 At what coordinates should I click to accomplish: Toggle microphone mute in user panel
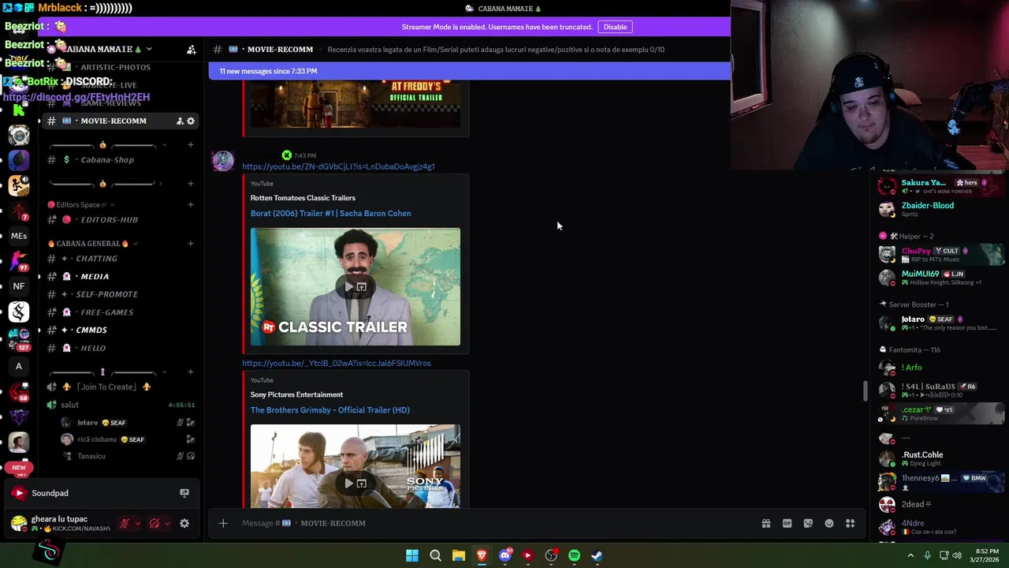coord(124,523)
